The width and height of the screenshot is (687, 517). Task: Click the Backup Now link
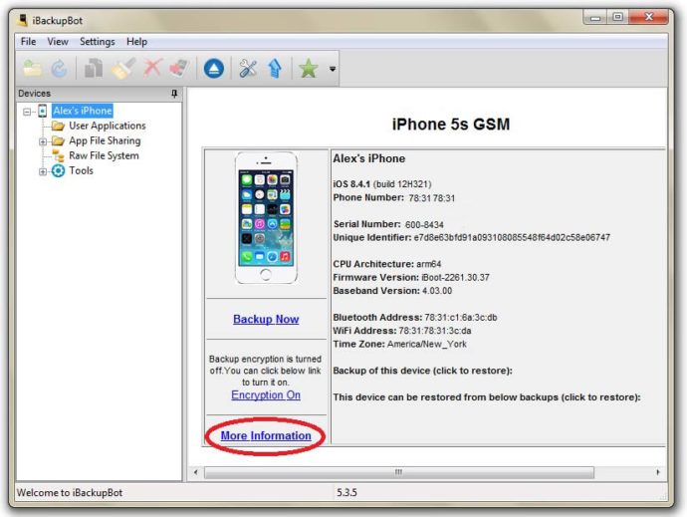(266, 320)
